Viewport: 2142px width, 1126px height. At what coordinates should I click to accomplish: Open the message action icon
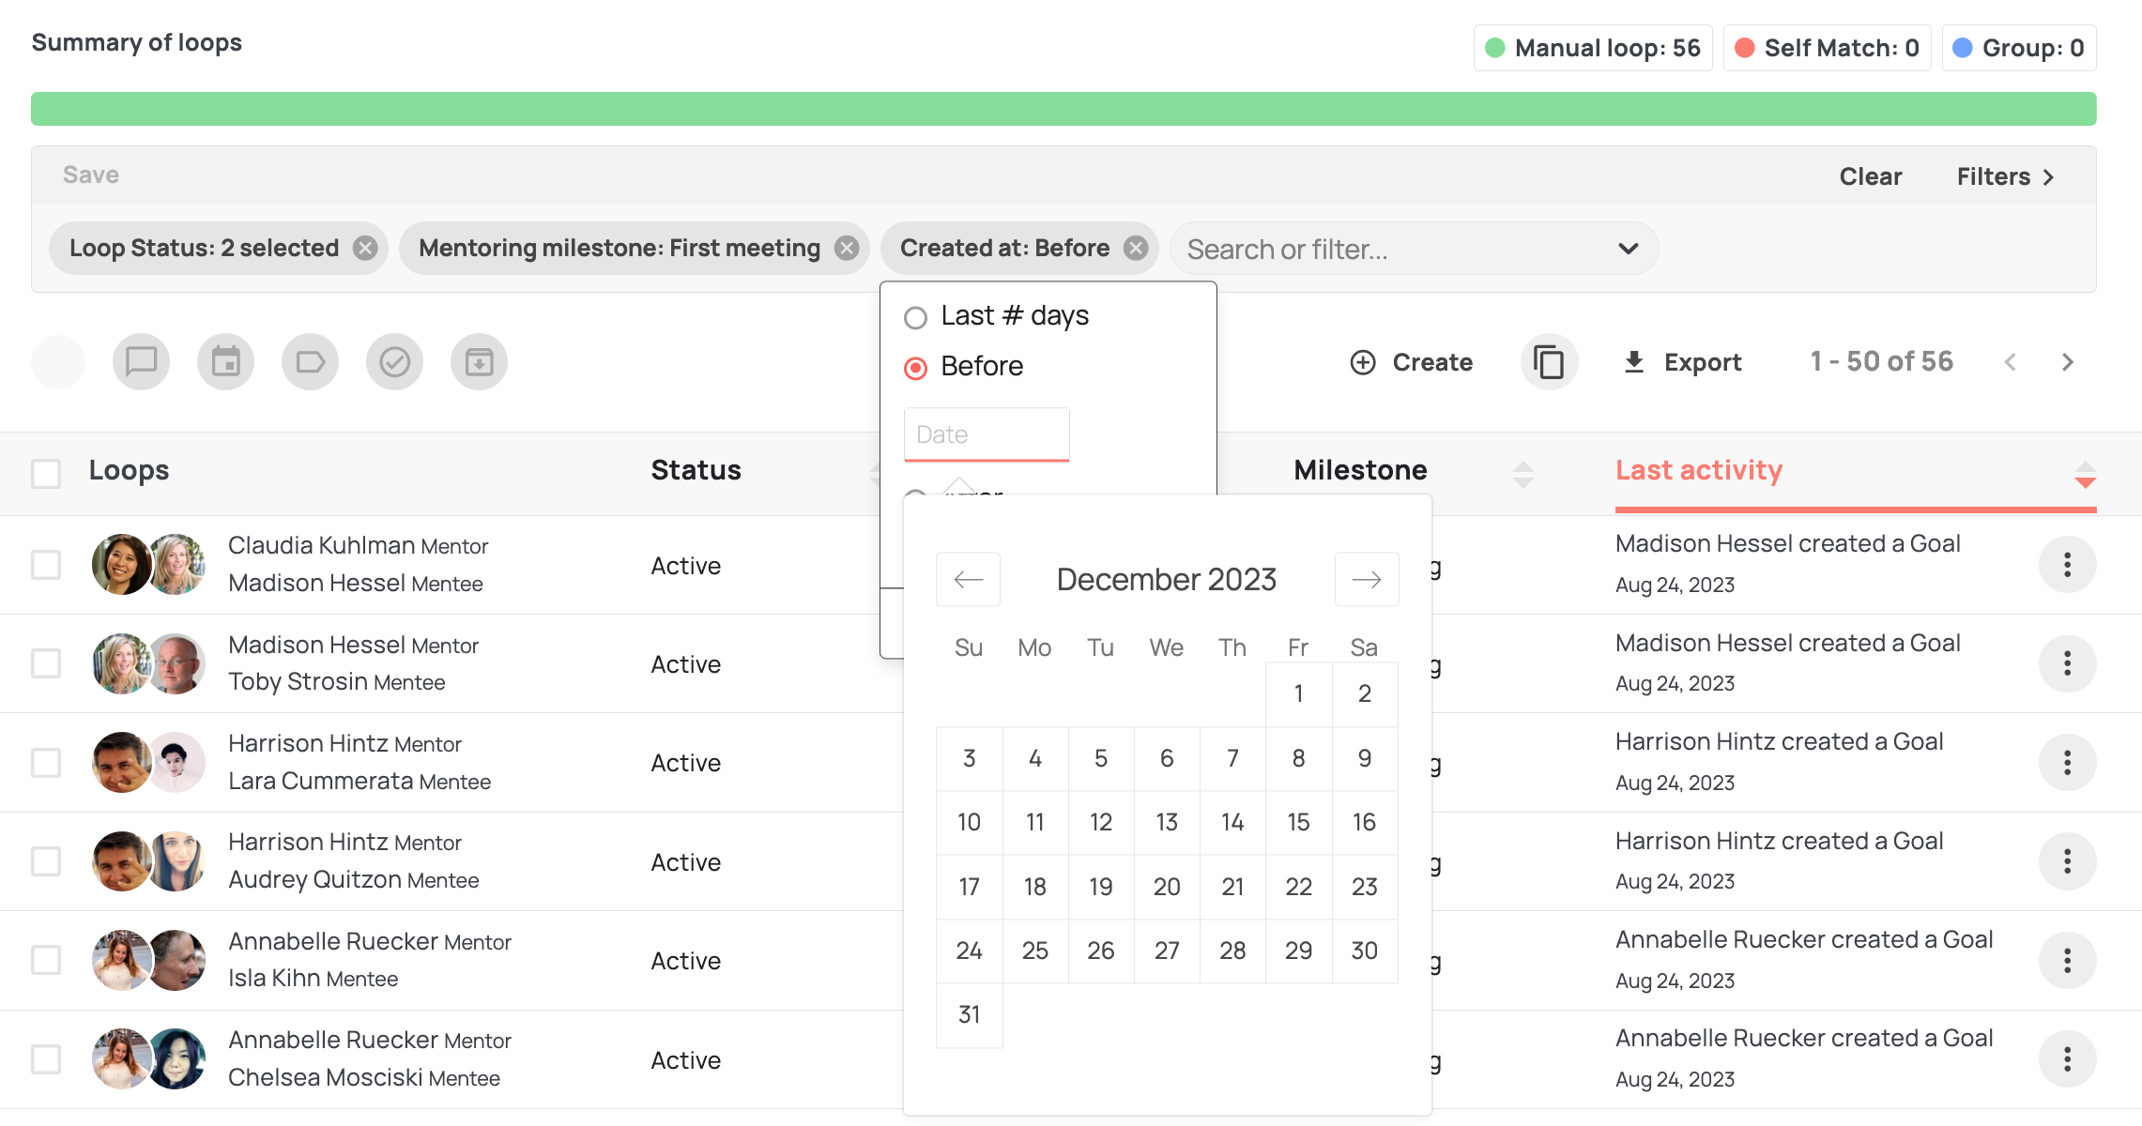(x=141, y=361)
